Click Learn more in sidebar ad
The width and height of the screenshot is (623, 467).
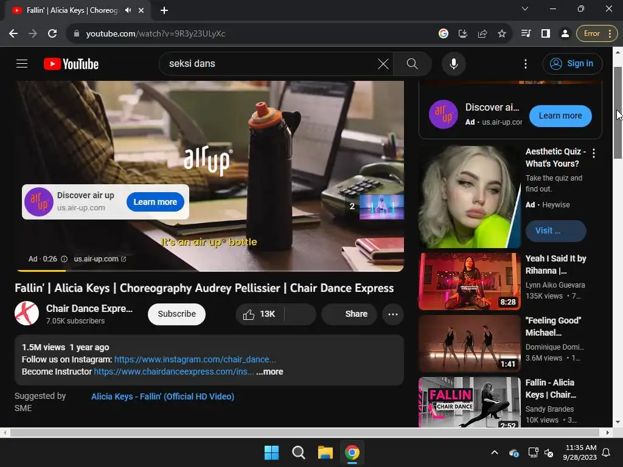click(560, 116)
